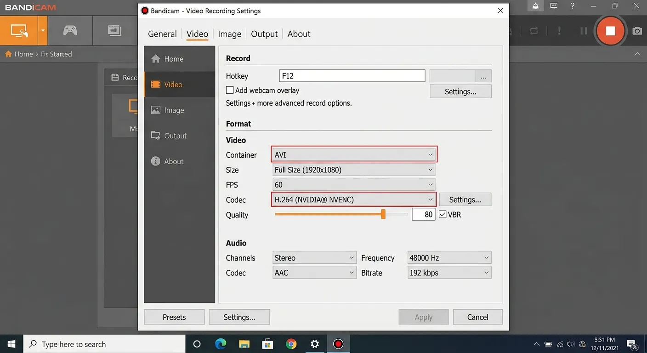This screenshot has width=647, height=353.
Task: Stop recording with the red button
Action: pos(610,31)
